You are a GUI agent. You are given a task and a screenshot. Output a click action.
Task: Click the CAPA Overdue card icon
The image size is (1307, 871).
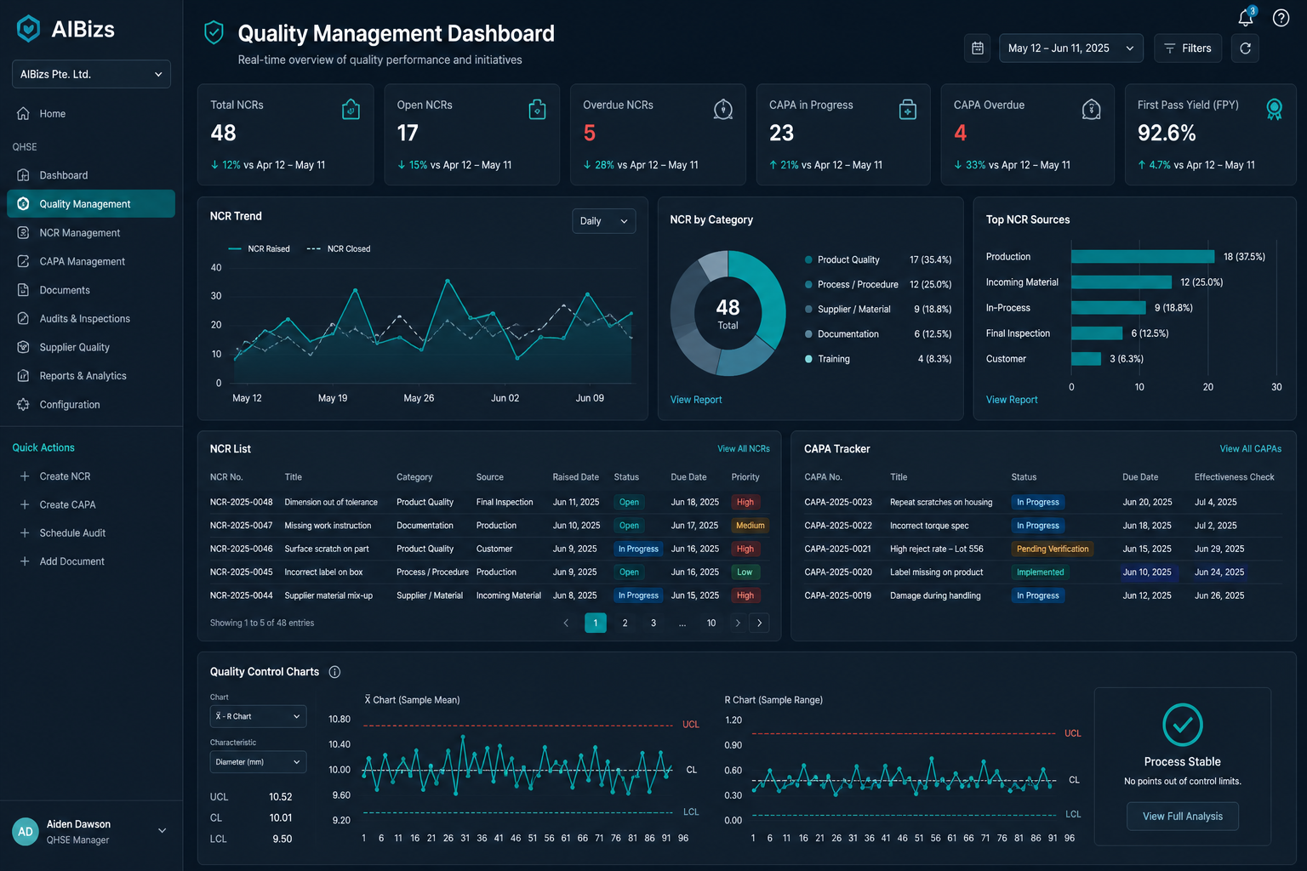coord(1091,109)
